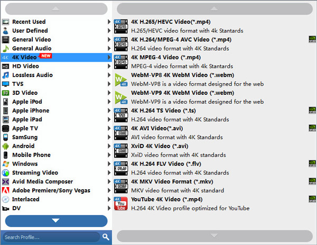Screen dimensions: 317x245
Task: Click the category list scroll-down button
Action: coord(56,221)
